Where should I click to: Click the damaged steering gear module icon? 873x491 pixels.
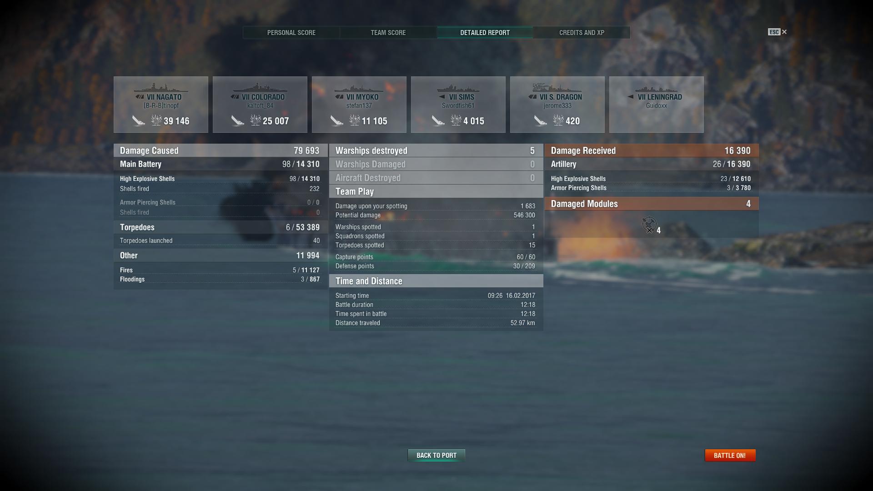click(x=649, y=225)
